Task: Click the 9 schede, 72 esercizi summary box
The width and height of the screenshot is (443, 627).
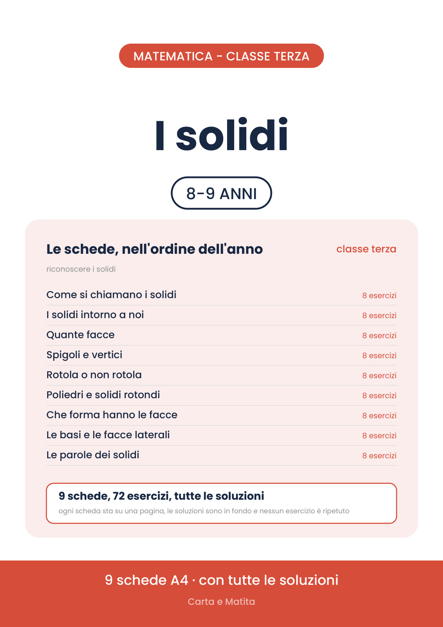Action: [221, 503]
